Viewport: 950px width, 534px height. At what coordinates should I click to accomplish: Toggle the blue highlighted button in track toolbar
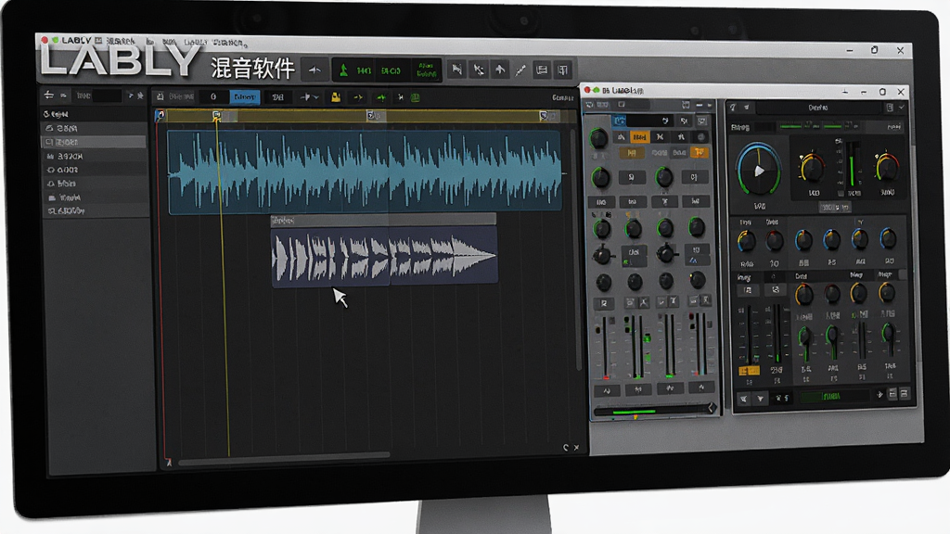tap(245, 96)
